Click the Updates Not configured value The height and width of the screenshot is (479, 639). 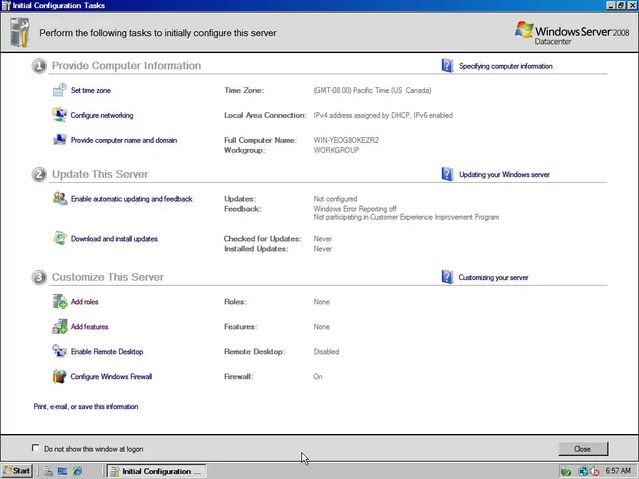pos(335,199)
